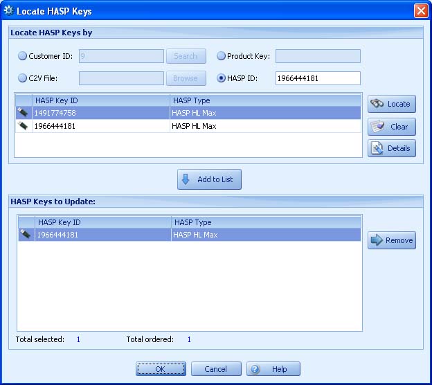Viewport: 432px width, 385px height.
Task: Open Help for this dialog
Action: [x=273, y=369]
